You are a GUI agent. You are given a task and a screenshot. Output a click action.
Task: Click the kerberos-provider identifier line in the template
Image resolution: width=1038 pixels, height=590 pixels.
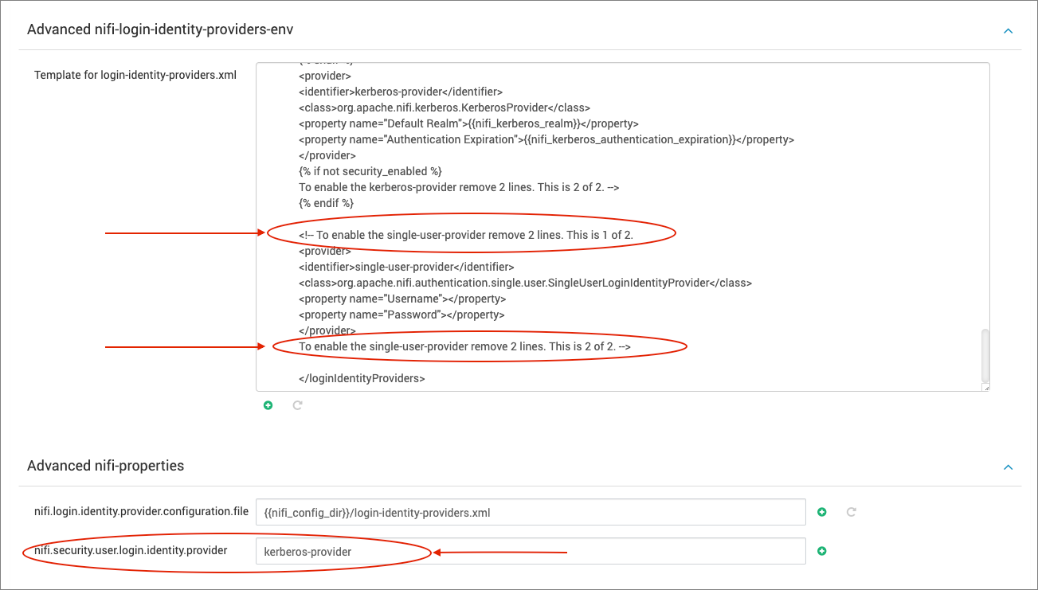[x=401, y=92]
